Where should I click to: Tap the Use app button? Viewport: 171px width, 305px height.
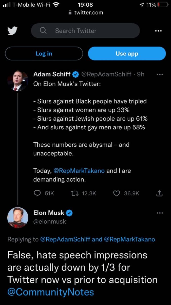(x=127, y=53)
